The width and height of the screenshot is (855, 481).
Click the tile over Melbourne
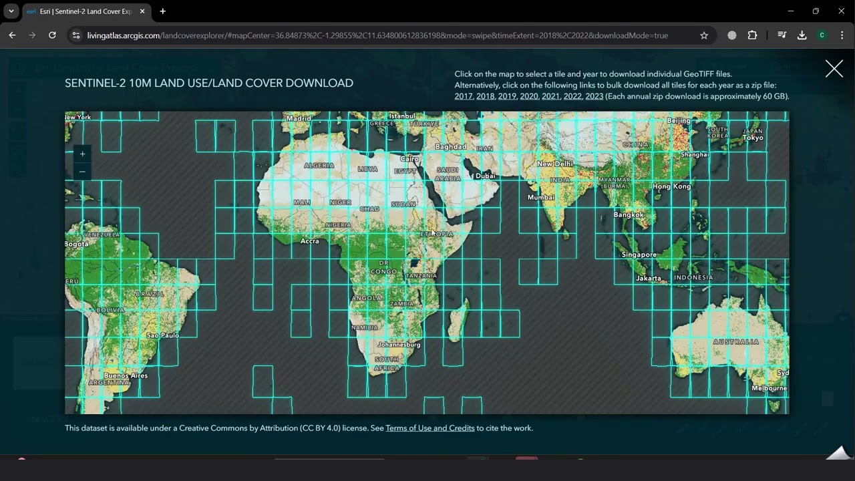768,389
